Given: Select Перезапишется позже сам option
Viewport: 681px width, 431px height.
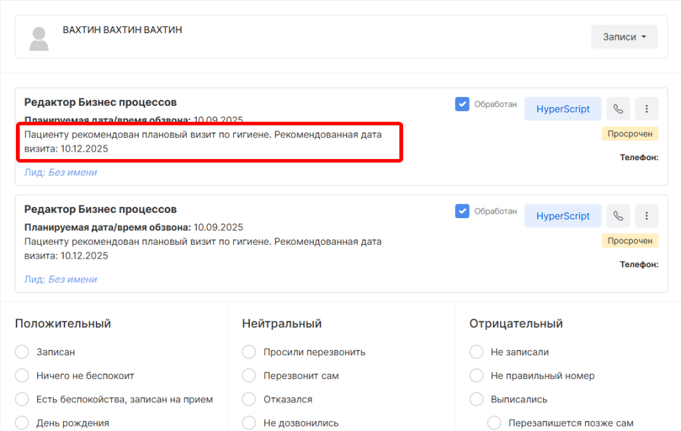Looking at the screenshot, I should point(494,423).
